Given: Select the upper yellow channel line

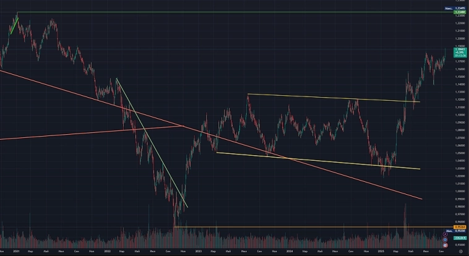Looking at the screenshot, I should point(333,98).
